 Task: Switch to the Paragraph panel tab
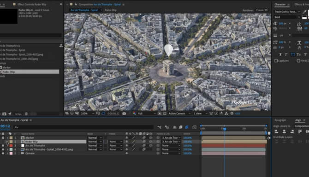[280, 120]
